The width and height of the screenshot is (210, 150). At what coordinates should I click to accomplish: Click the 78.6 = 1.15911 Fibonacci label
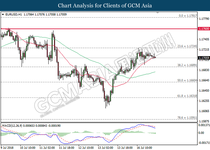coord(187,118)
